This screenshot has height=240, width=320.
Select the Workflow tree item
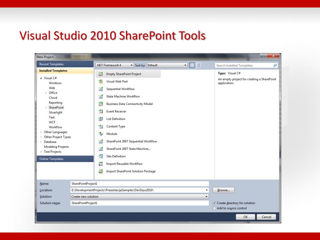click(x=55, y=127)
